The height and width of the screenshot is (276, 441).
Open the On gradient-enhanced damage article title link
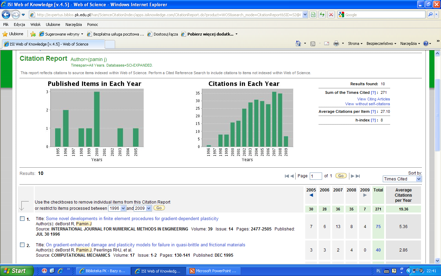(145, 245)
